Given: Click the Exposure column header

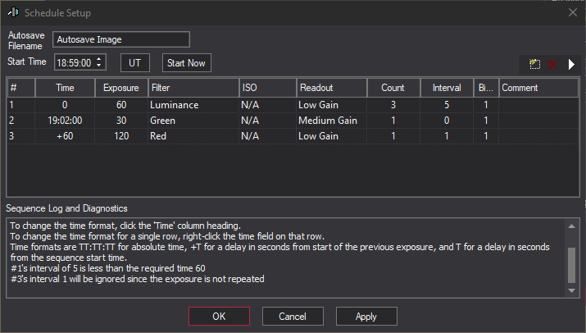Looking at the screenshot, I should pyautogui.click(x=121, y=88).
